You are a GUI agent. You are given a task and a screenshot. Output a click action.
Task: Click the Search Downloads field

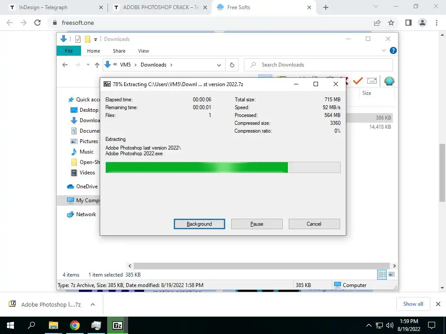pyautogui.click(x=318, y=65)
